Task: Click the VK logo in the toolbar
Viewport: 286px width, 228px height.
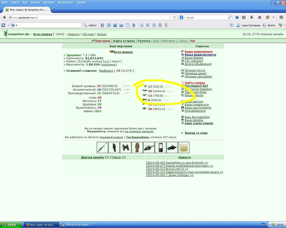Action: coord(3,25)
